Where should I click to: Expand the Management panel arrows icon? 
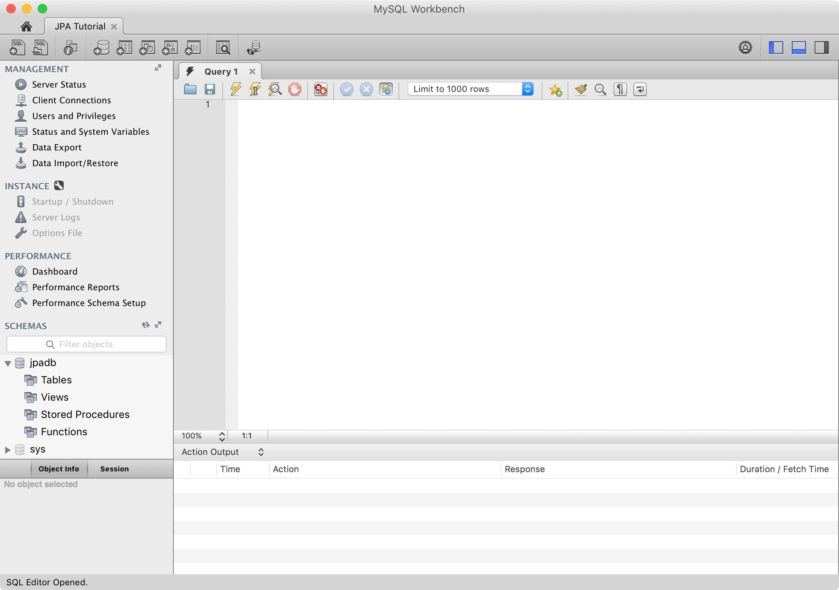pyautogui.click(x=158, y=68)
